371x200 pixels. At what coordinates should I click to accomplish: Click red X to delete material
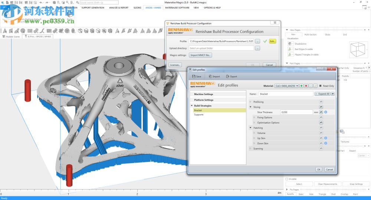click(306, 86)
